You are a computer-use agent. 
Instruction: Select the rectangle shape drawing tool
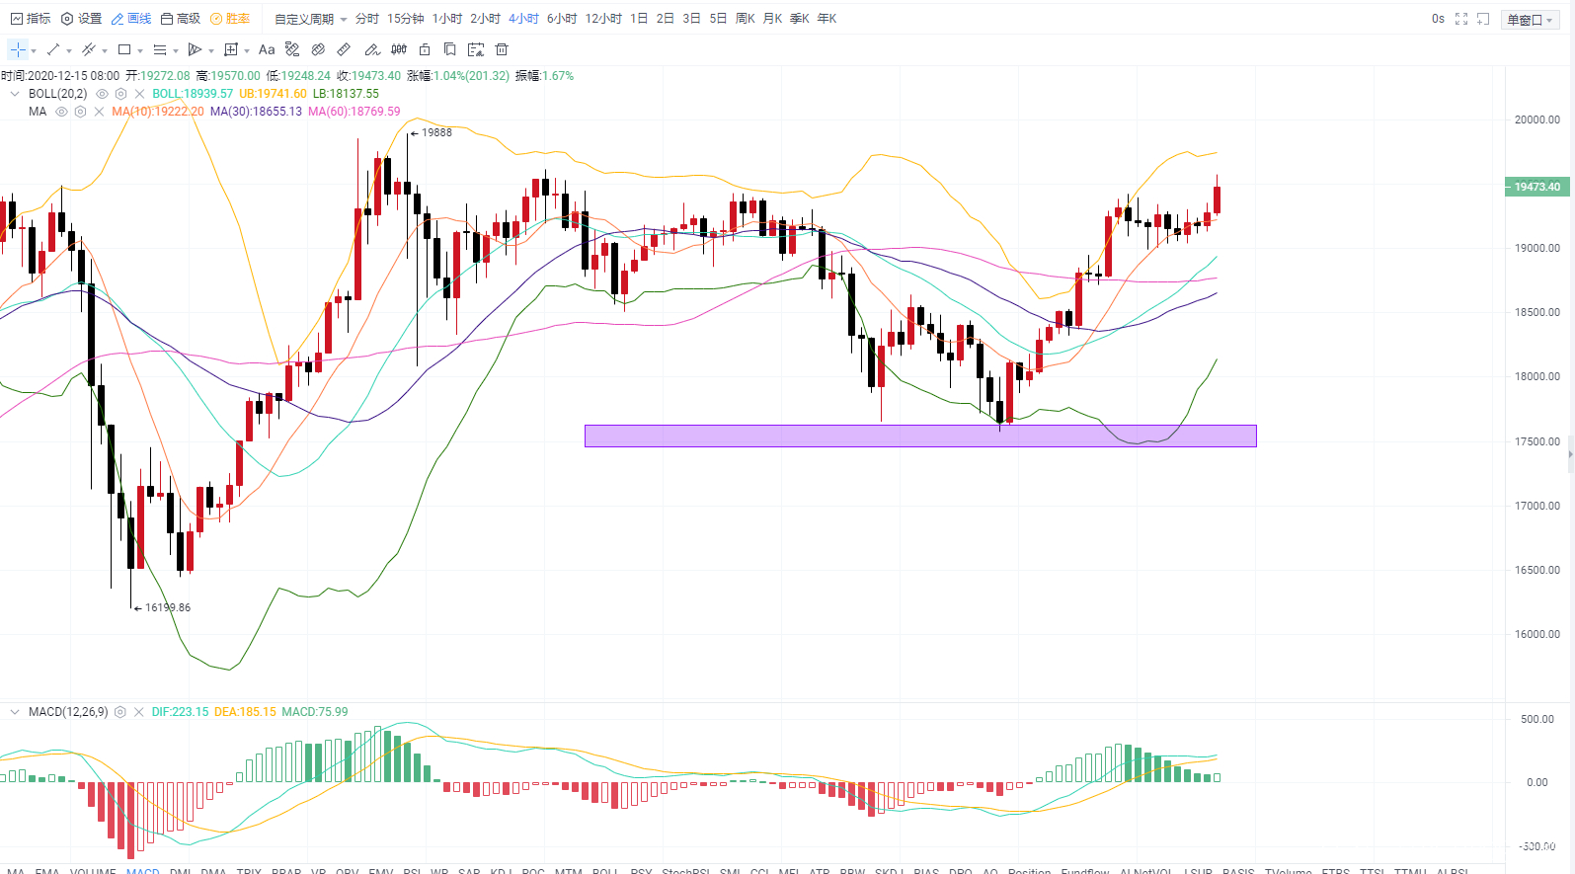tap(124, 49)
